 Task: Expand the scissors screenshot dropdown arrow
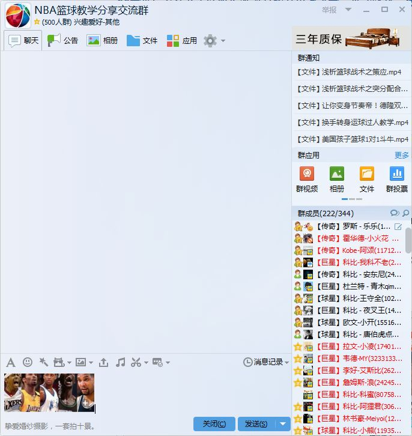tap(146, 363)
